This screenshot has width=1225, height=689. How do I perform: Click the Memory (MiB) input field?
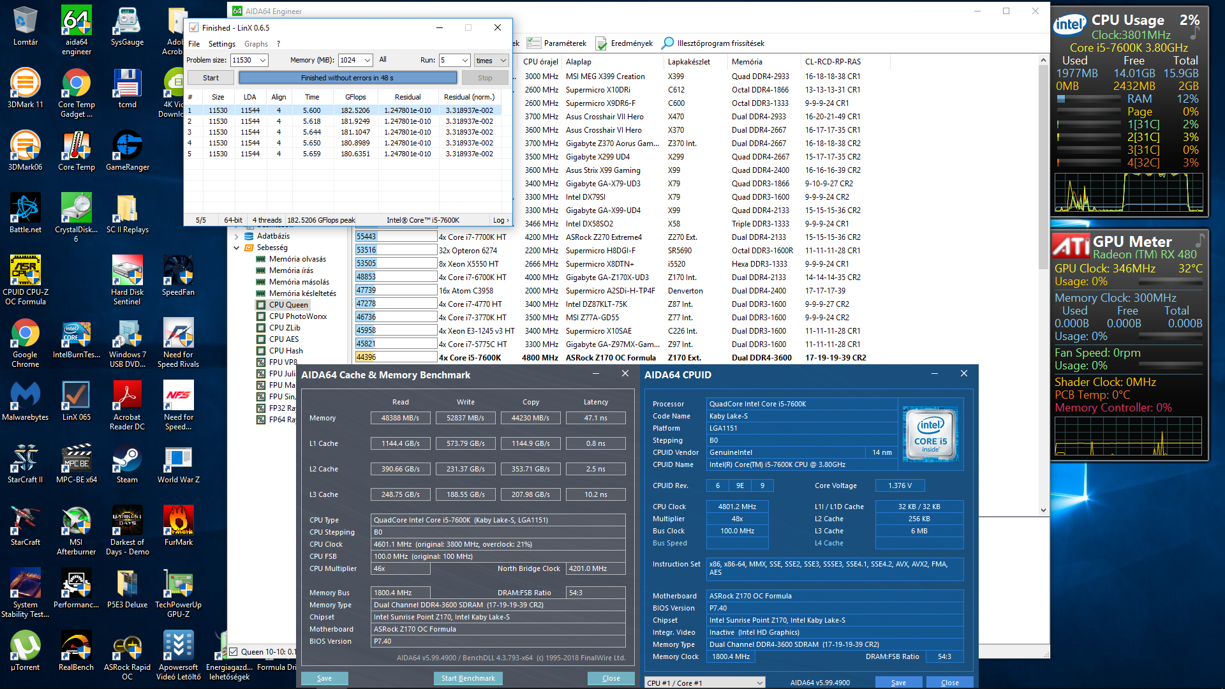[350, 60]
